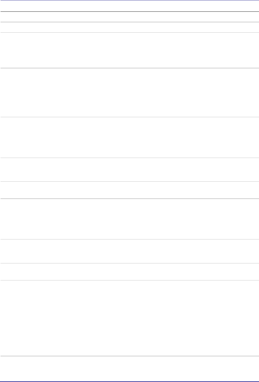Click the narrow blank row just above tallest row
This screenshot has height=382, width=259.
129,272
